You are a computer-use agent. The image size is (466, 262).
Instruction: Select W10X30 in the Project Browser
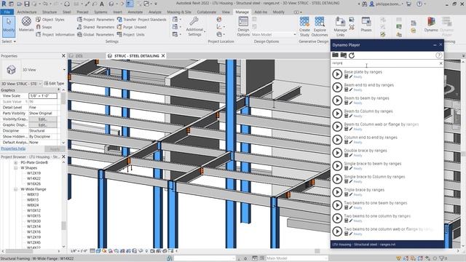33,221
